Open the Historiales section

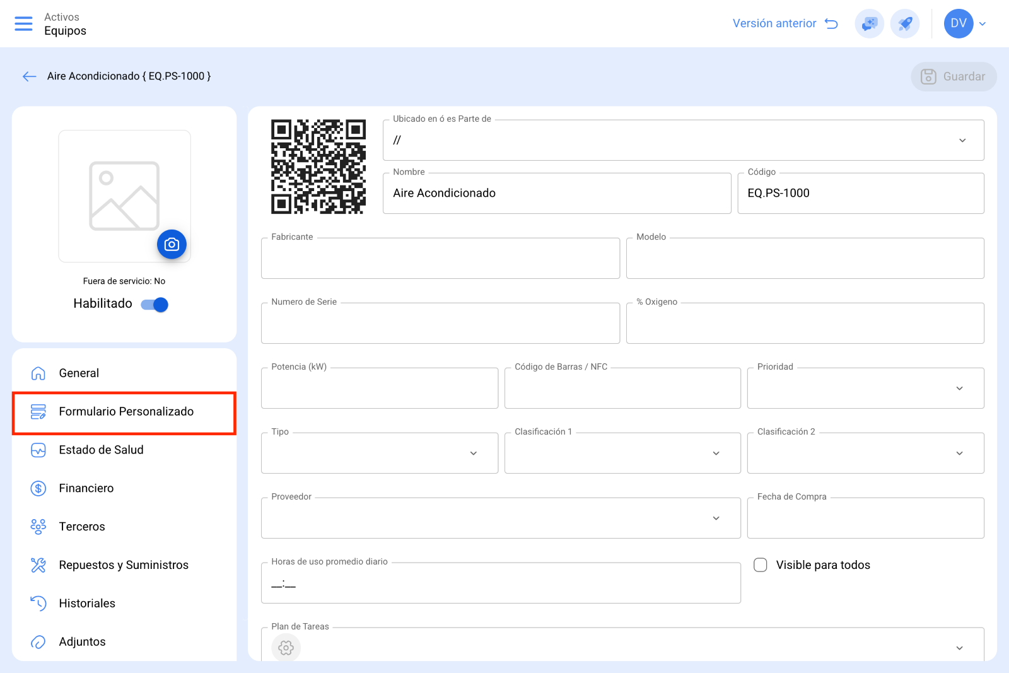pyautogui.click(x=124, y=604)
